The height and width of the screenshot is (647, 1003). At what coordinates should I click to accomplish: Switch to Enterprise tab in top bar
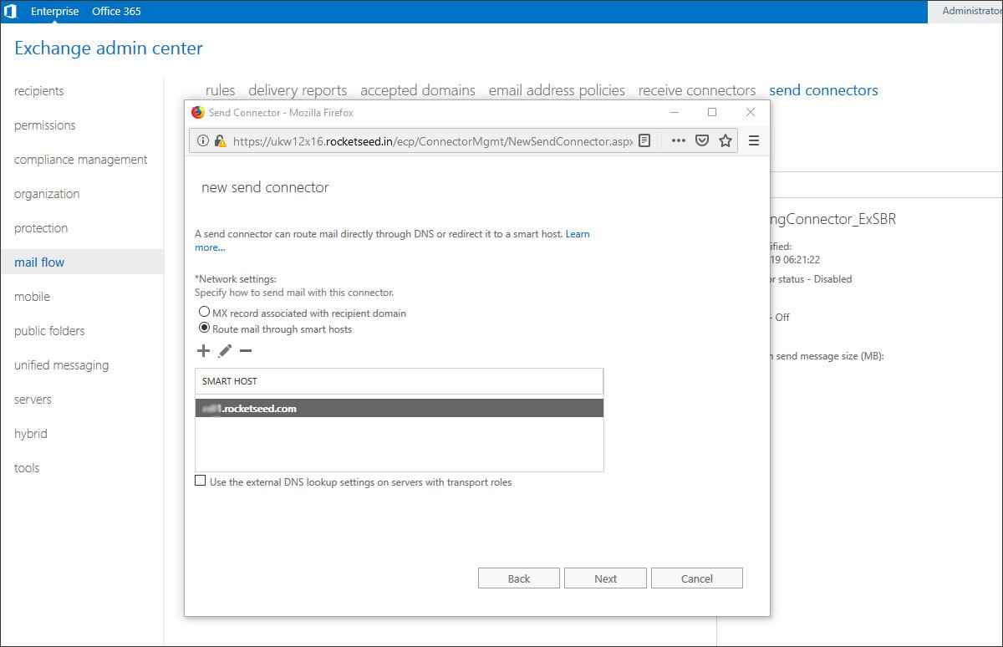click(x=55, y=12)
